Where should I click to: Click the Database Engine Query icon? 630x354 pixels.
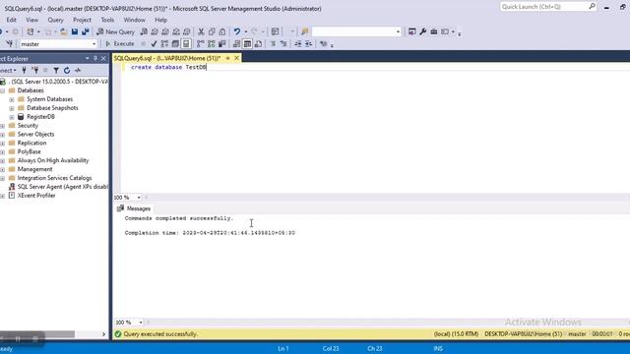pos(144,31)
